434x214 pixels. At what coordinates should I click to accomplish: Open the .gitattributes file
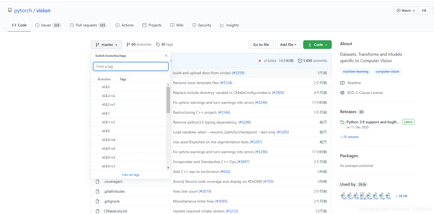[114, 192]
